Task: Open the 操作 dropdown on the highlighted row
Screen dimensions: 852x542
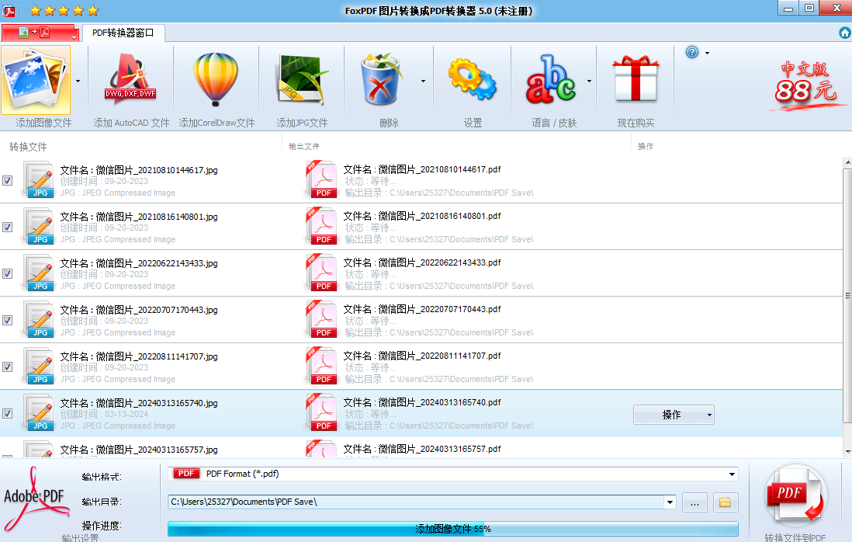Action: click(x=674, y=415)
